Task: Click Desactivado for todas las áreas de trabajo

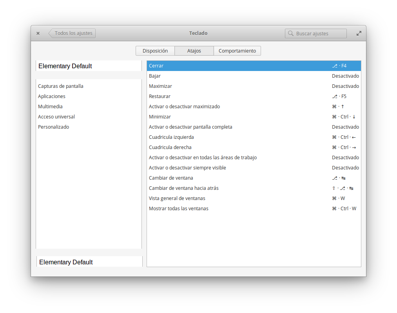Action: pos(345,157)
